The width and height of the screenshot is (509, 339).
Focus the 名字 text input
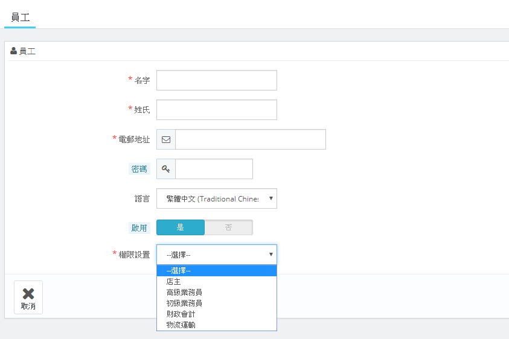click(216, 80)
